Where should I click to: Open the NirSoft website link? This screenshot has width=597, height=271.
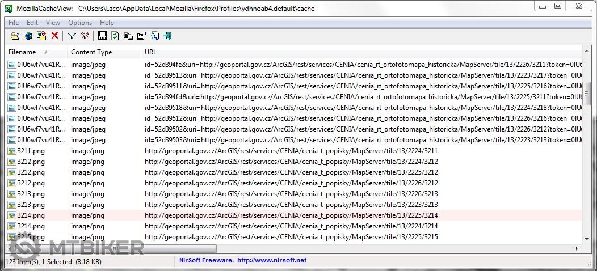point(271,261)
